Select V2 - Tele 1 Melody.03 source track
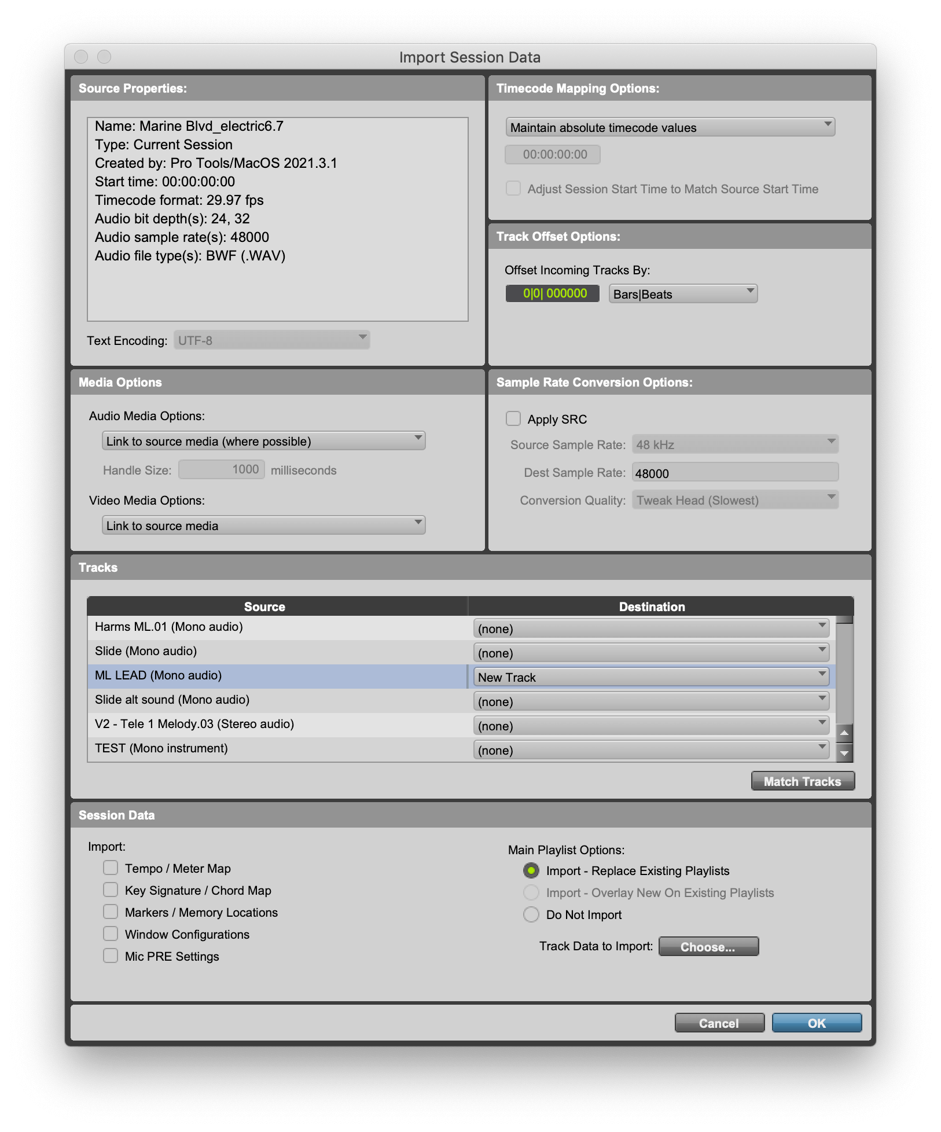 [277, 725]
